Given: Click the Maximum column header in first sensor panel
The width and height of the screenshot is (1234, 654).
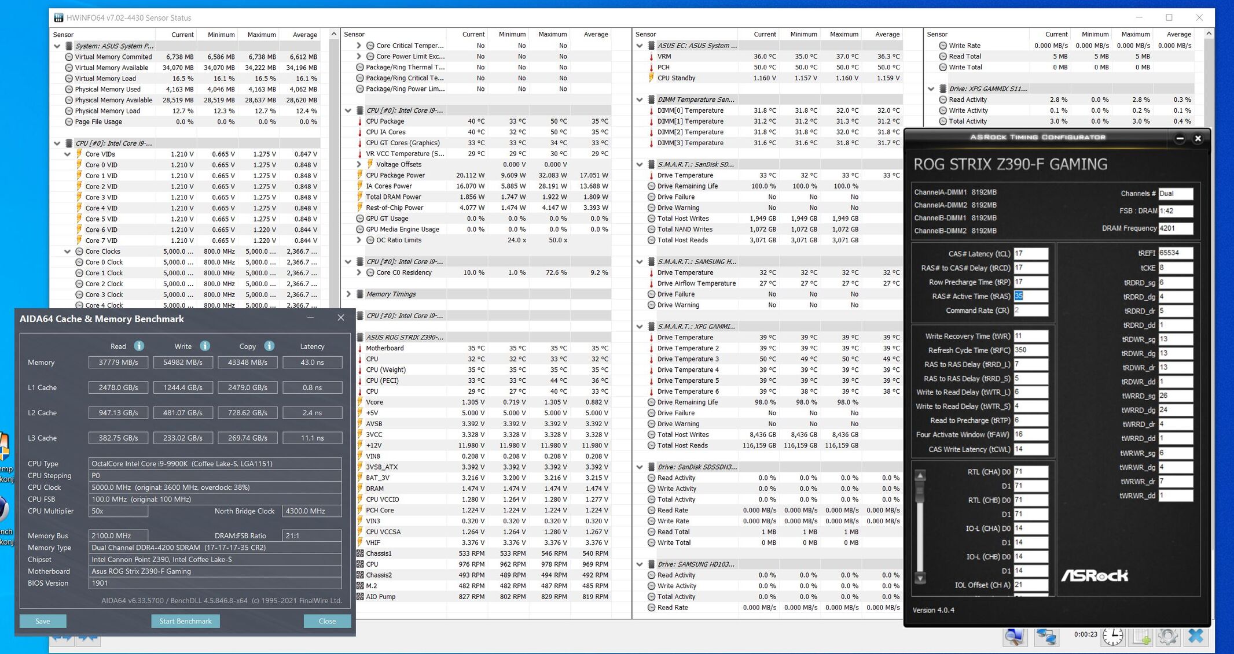Looking at the screenshot, I should [x=262, y=35].
